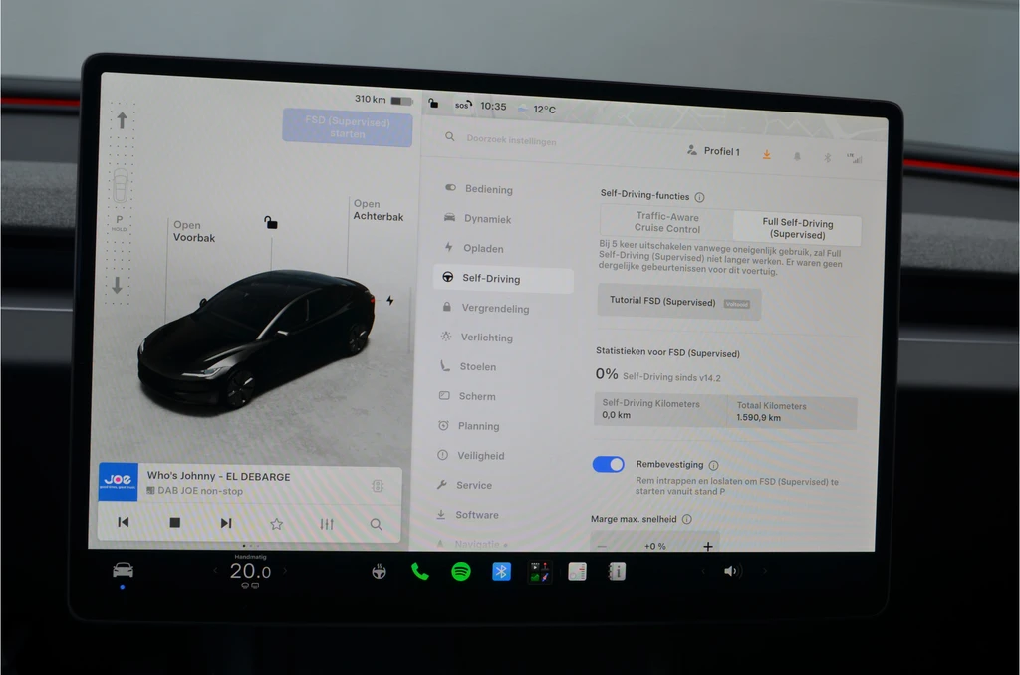Open the Stoelen settings
The width and height of the screenshot is (1020, 675).
tap(469, 366)
